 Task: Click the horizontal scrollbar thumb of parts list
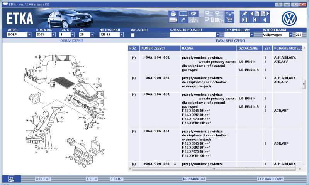(214, 169)
